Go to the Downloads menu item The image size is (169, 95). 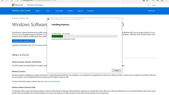click(x=59, y=11)
